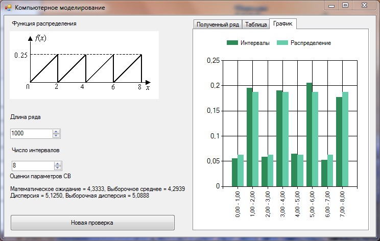Screen dimensions: 380x241
Task: Click dark bar for interval 1,00 - 2,00
Action: [250, 137]
